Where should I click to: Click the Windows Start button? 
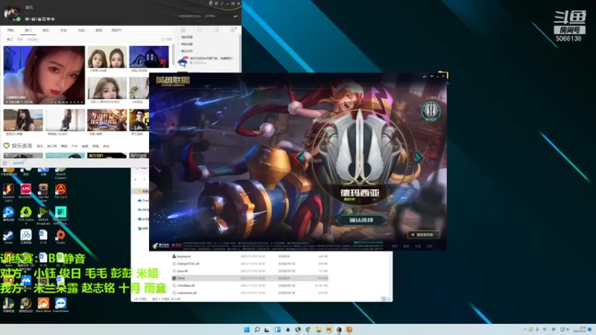pyautogui.click(x=247, y=330)
